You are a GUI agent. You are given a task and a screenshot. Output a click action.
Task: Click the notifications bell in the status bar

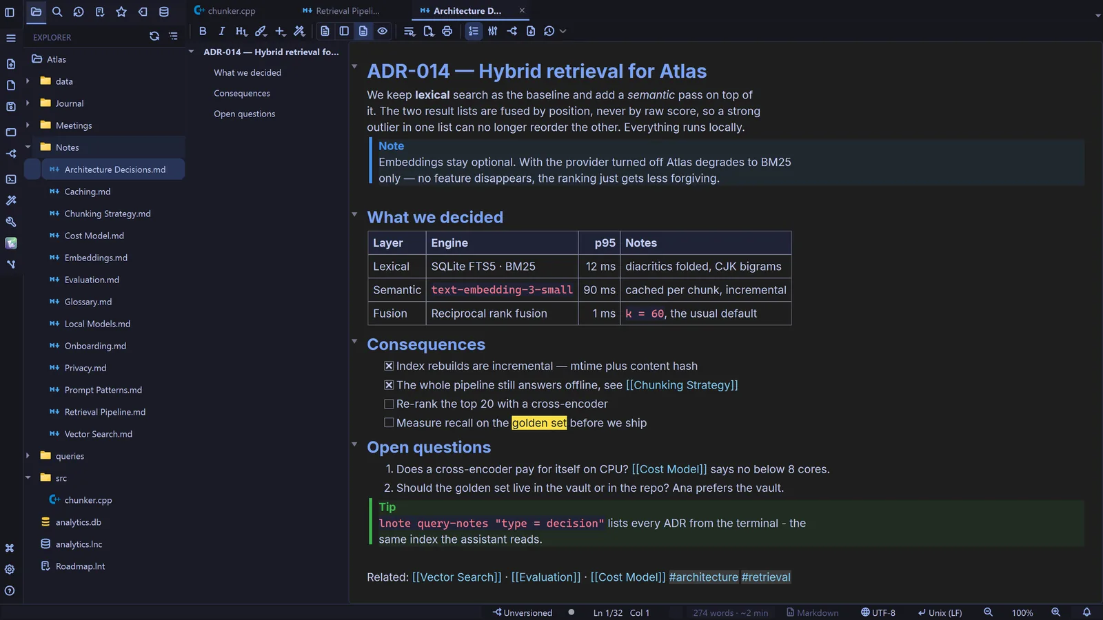(1086, 612)
